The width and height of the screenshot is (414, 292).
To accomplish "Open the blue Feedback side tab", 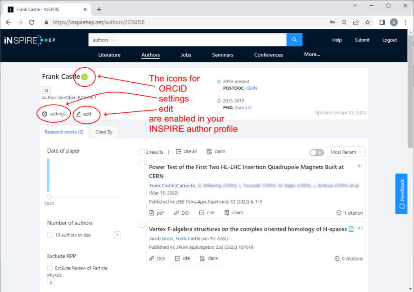I will [x=401, y=194].
